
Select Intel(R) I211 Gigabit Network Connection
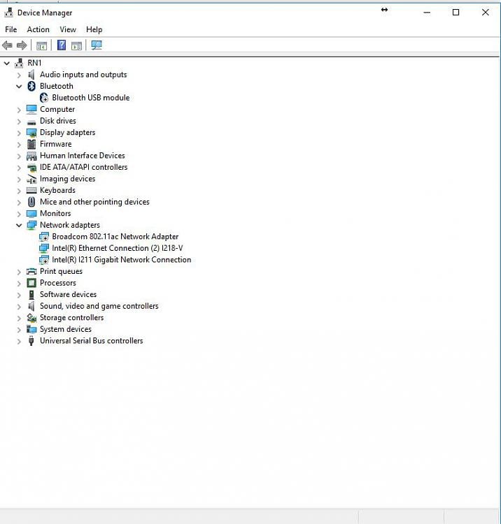click(122, 260)
